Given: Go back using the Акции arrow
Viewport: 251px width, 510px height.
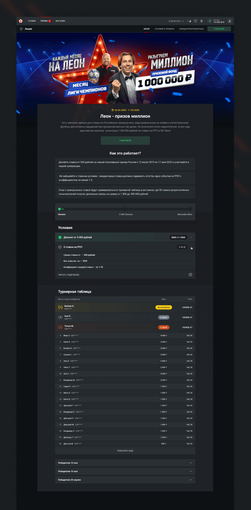Looking at the screenshot, I should tap(21, 29).
